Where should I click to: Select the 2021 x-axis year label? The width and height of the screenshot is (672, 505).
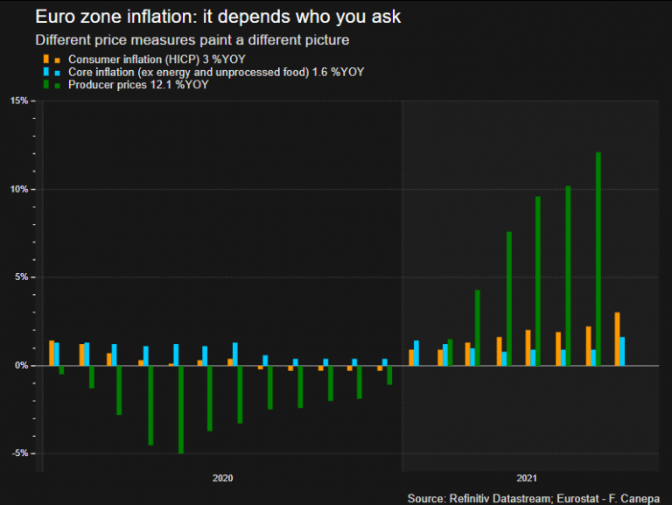[527, 479]
